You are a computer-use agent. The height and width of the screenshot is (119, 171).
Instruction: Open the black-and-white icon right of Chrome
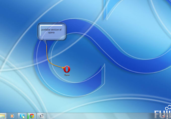click(41, 116)
